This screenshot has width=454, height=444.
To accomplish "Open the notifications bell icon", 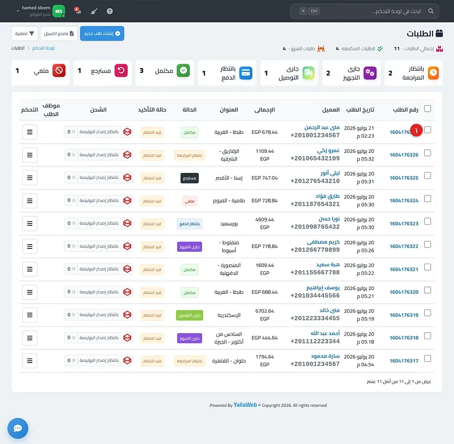I will click(x=77, y=11).
